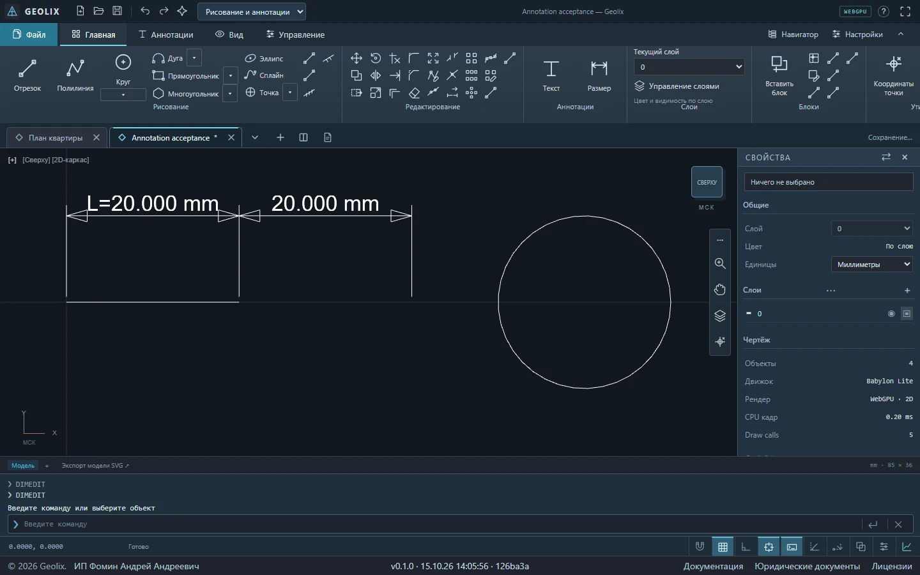Select the Полилиния drawing tool
The width and height of the screenshot is (920, 575).
pyautogui.click(x=75, y=75)
